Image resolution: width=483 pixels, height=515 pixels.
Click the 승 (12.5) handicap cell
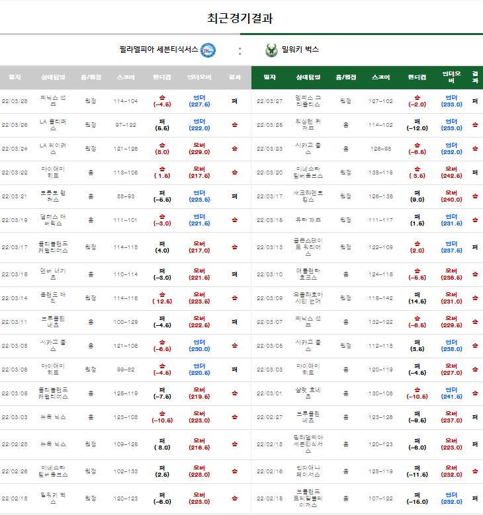pyautogui.click(x=162, y=298)
